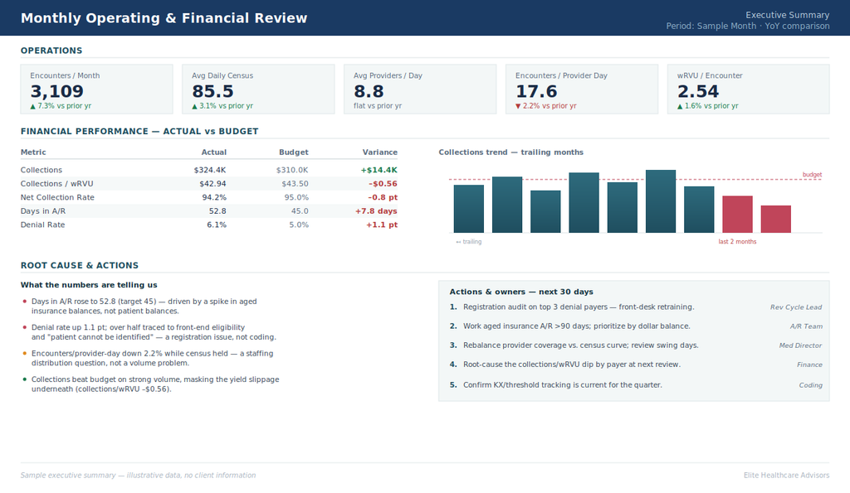Viewport: 850px width, 493px height.
Task: Click the 'Elite Healthcare Advisors' footer text
Action: click(786, 476)
